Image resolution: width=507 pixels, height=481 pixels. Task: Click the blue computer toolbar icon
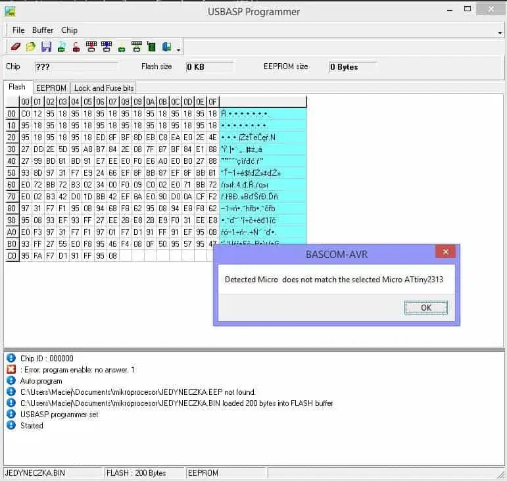click(x=167, y=47)
